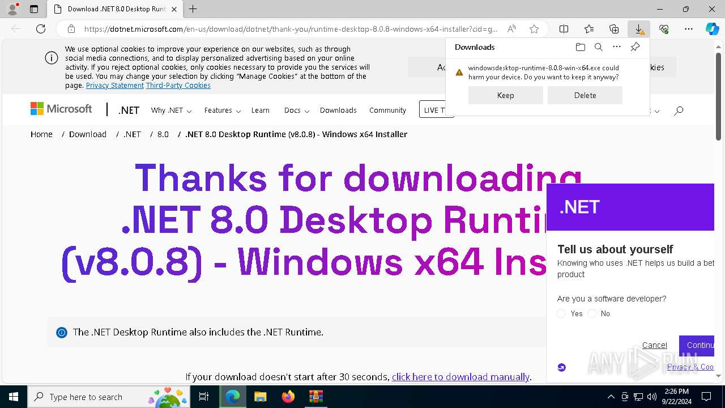Screen dimensions: 725x408
Task: Open the Read aloud icon
Action: point(511,29)
